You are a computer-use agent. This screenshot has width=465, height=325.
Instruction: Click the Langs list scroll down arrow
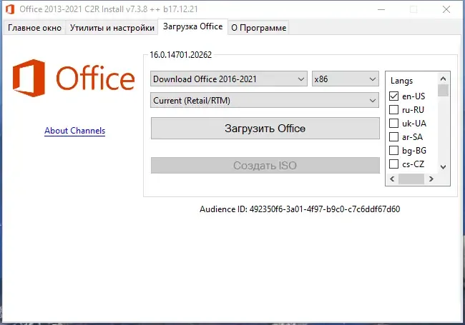pyautogui.click(x=443, y=167)
